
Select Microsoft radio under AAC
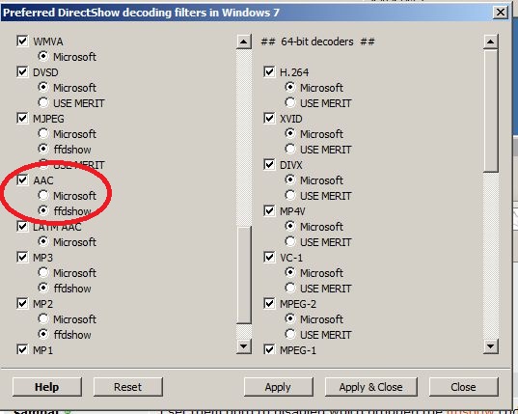pos(43,195)
